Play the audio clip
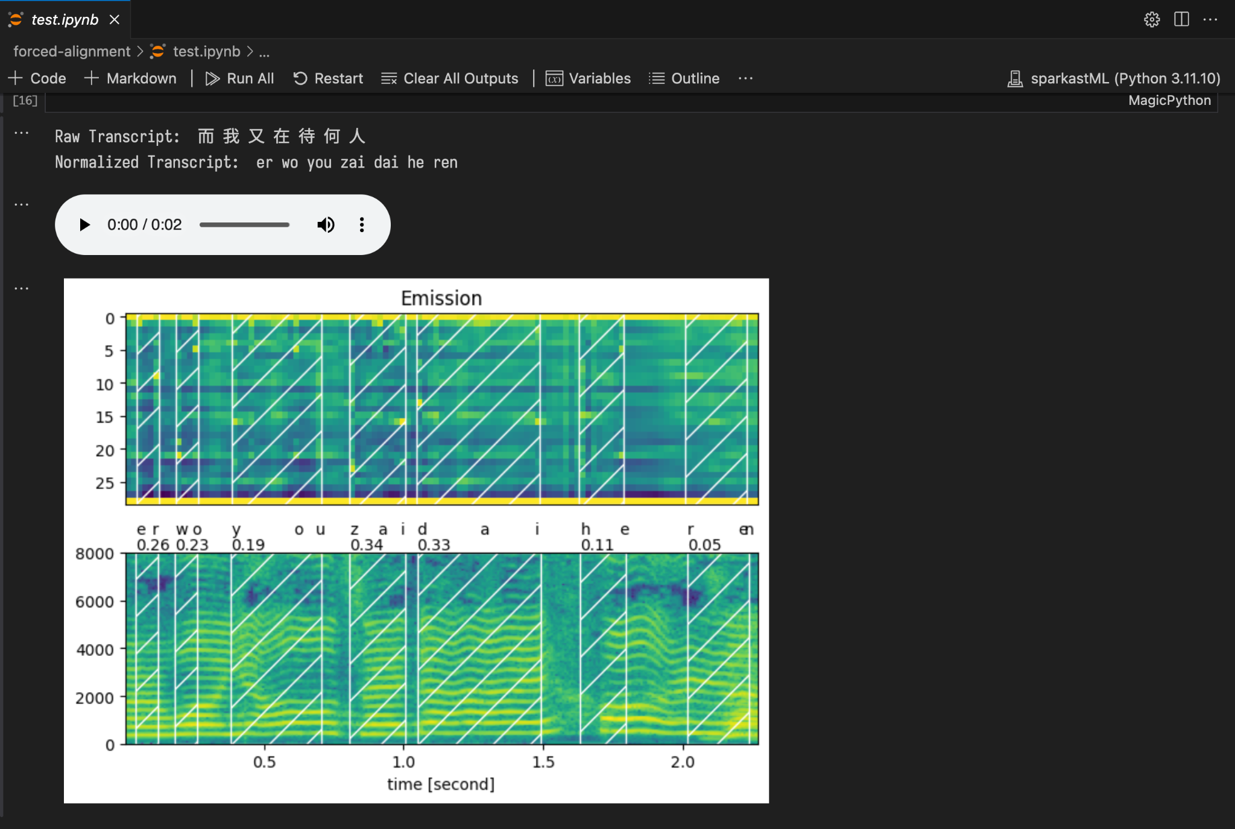1235x829 pixels. [84, 225]
